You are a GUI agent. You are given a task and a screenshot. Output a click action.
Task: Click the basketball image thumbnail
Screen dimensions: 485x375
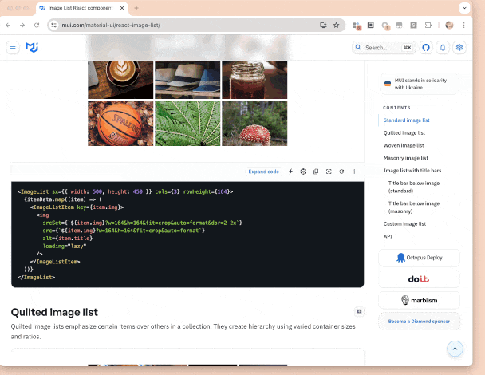pos(120,123)
